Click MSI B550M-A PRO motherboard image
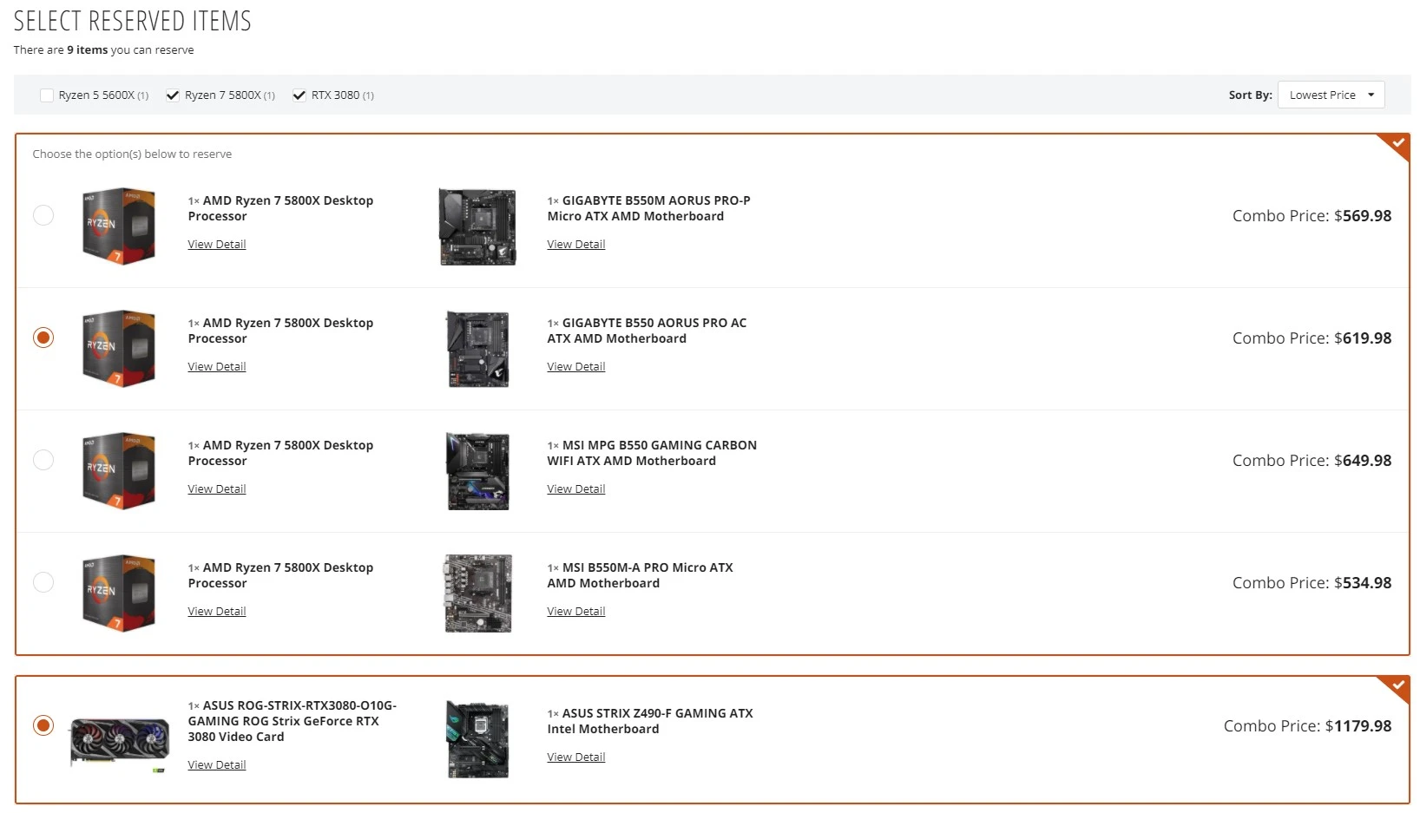 tap(477, 593)
